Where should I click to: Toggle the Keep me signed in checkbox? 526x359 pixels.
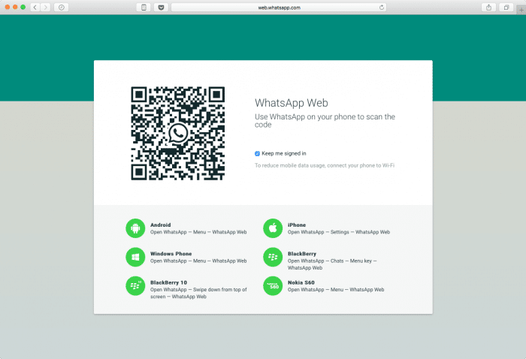(x=257, y=153)
